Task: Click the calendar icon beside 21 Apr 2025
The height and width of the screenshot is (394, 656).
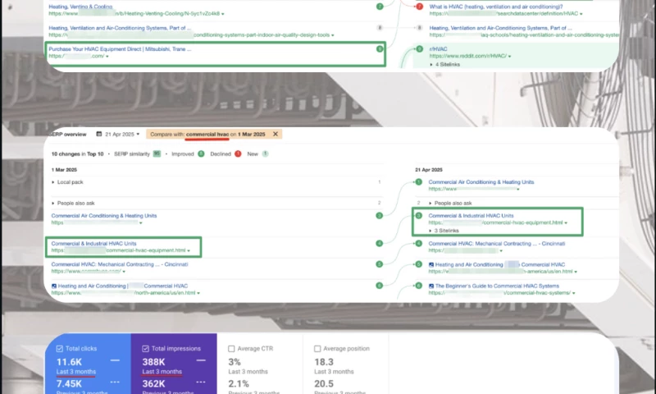Action: 99,134
